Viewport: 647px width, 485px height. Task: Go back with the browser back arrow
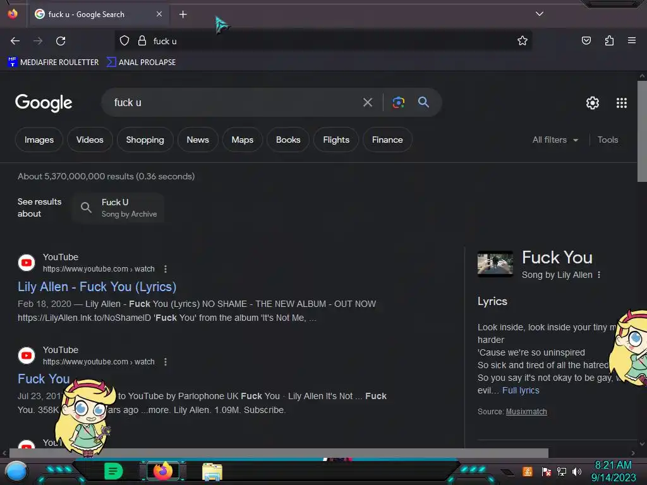[x=15, y=41]
